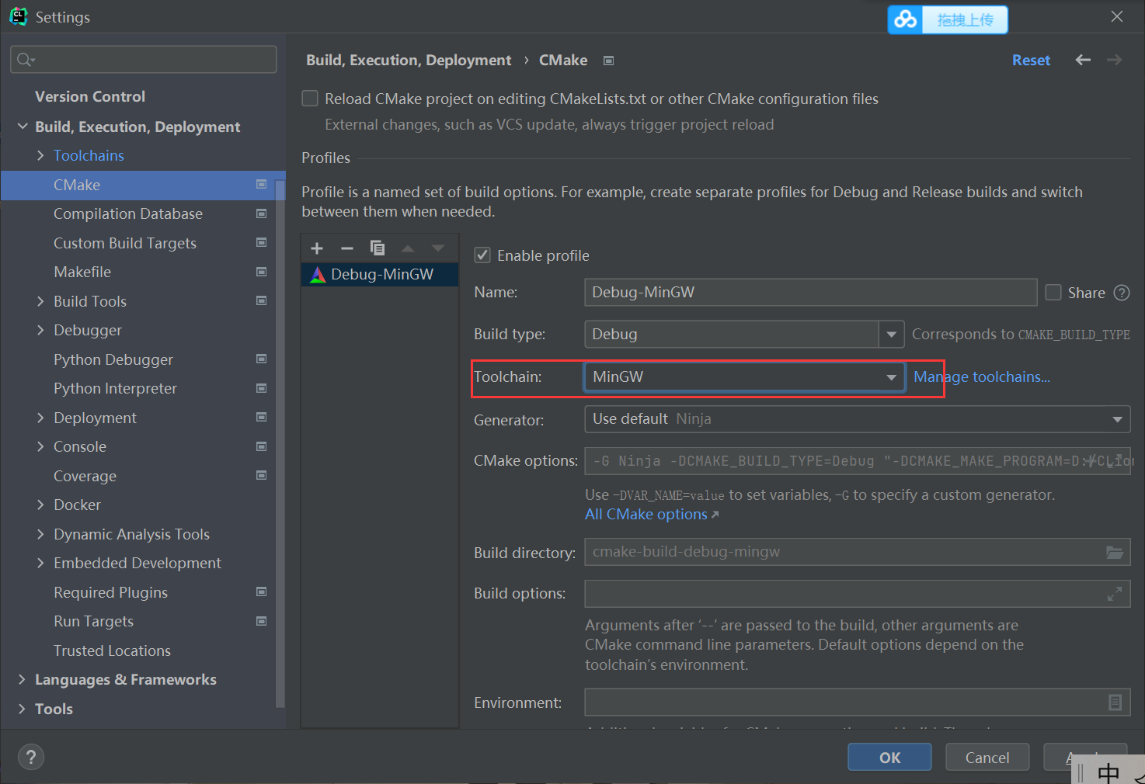Image resolution: width=1145 pixels, height=784 pixels.
Task: Select Debug-MinGW profile in list
Action: click(x=380, y=274)
